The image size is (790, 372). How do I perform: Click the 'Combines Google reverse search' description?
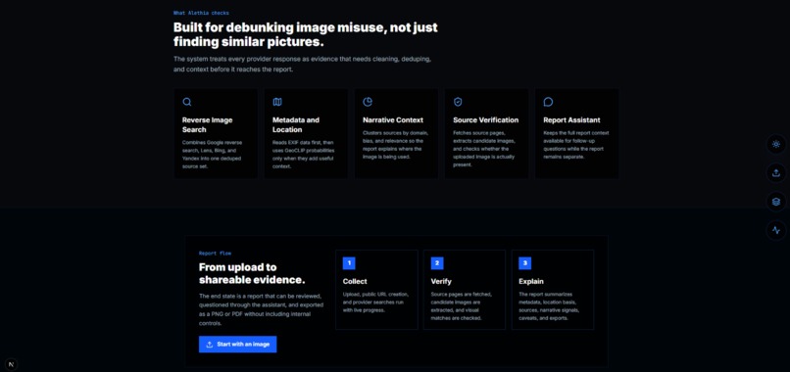coord(212,154)
